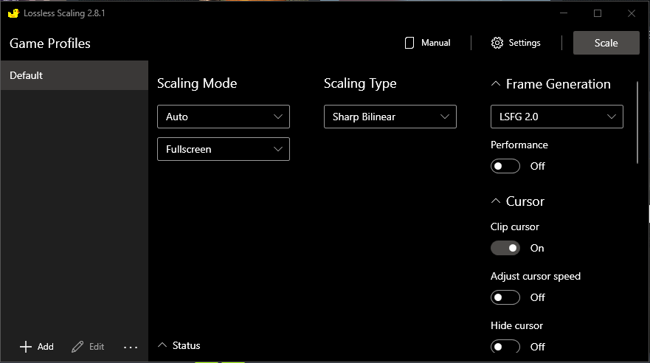The image size is (650, 363).
Task: Click the yellow duck app icon
Action: 13,13
